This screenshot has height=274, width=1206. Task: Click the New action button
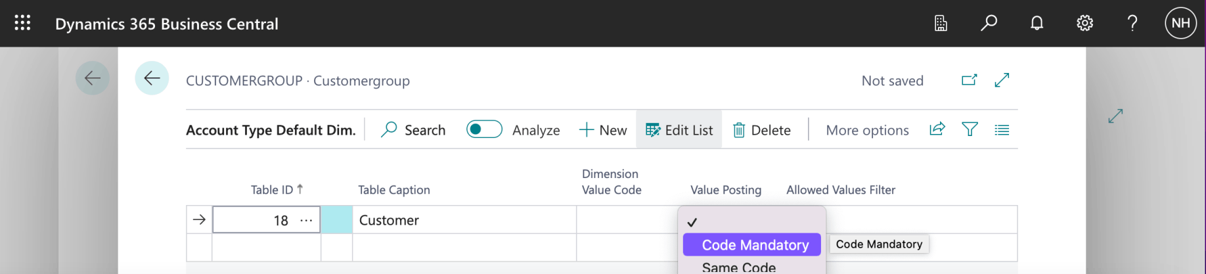pos(603,130)
